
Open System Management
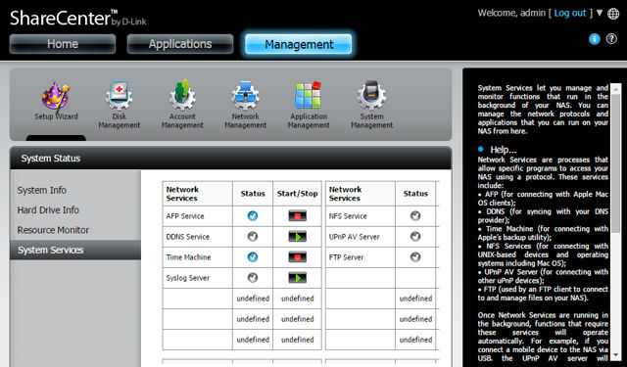point(372,105)
